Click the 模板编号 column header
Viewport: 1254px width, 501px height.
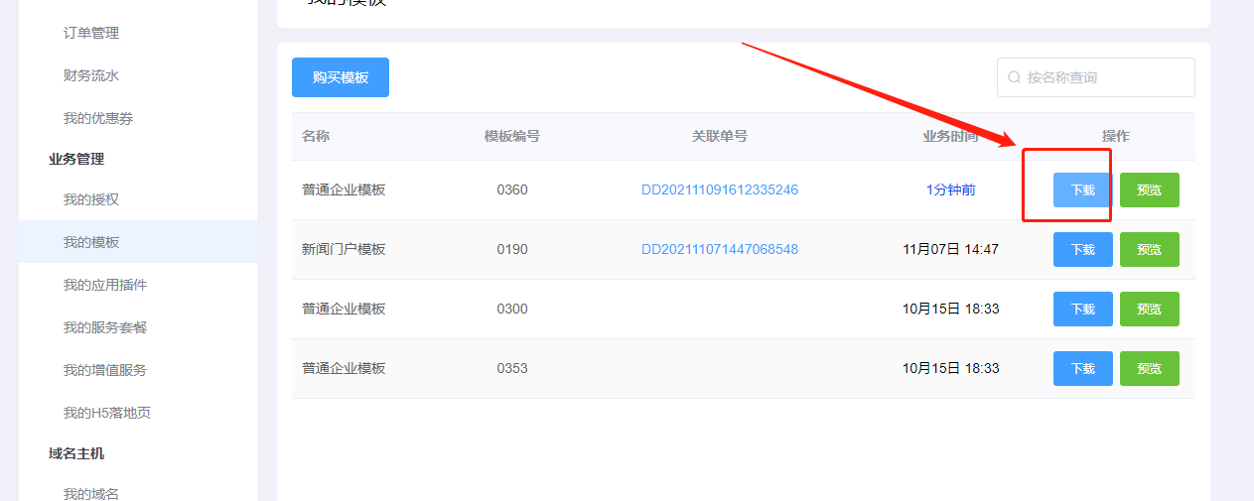tap(511, 136)
